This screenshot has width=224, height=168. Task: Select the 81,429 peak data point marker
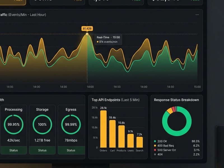[87, 34]
